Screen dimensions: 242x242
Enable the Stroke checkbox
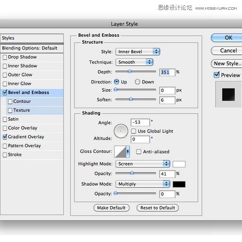pyautogui.click(x=5, y=155)
